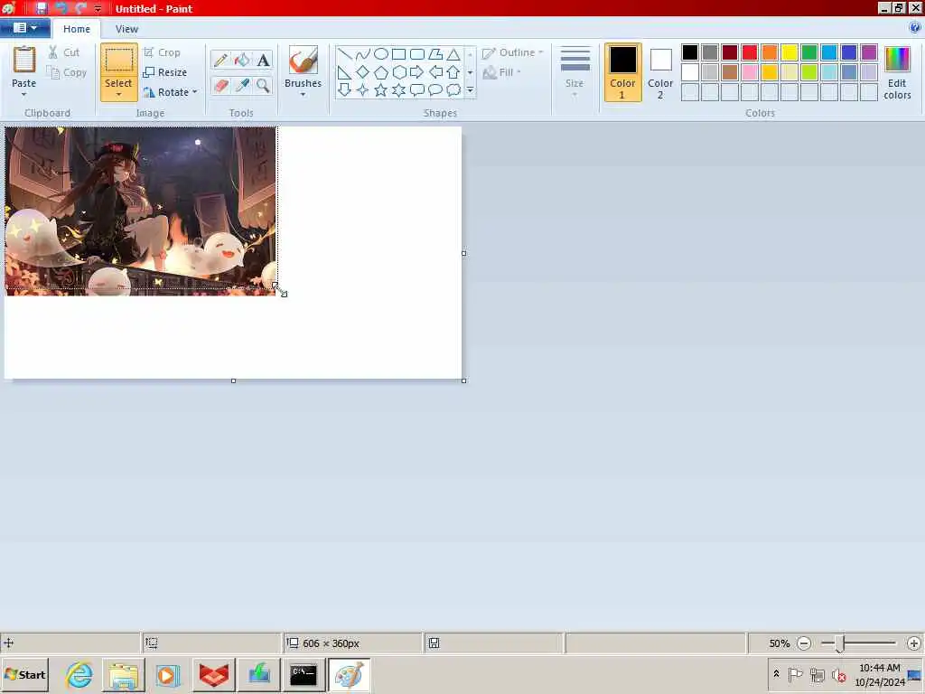
Task: Open Paint help question mark icon
Action: pyautogui.click(x=914, y=27)
